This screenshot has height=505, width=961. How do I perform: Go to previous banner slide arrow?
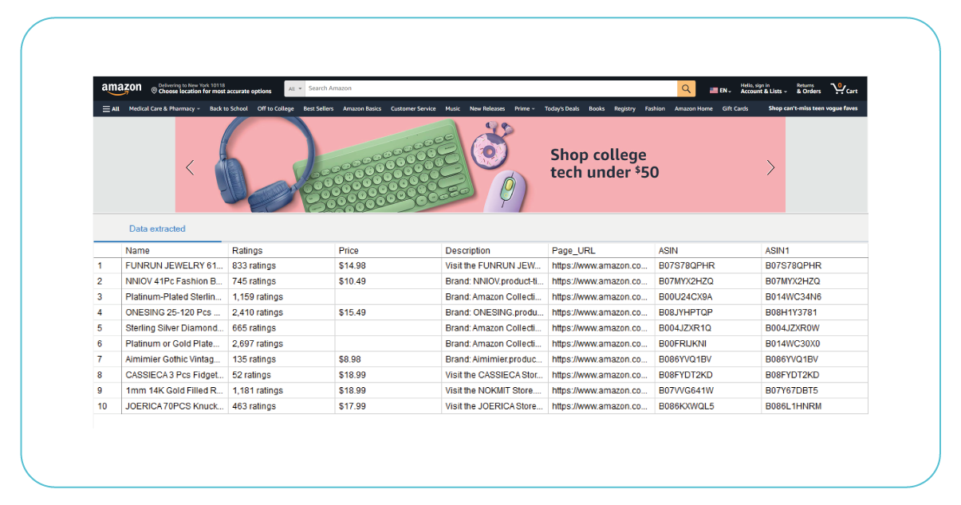coord(190,167)
